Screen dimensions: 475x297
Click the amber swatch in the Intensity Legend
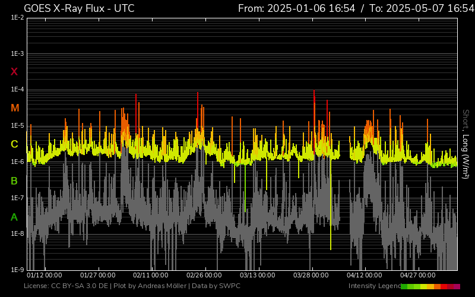[x=430, y=287]
